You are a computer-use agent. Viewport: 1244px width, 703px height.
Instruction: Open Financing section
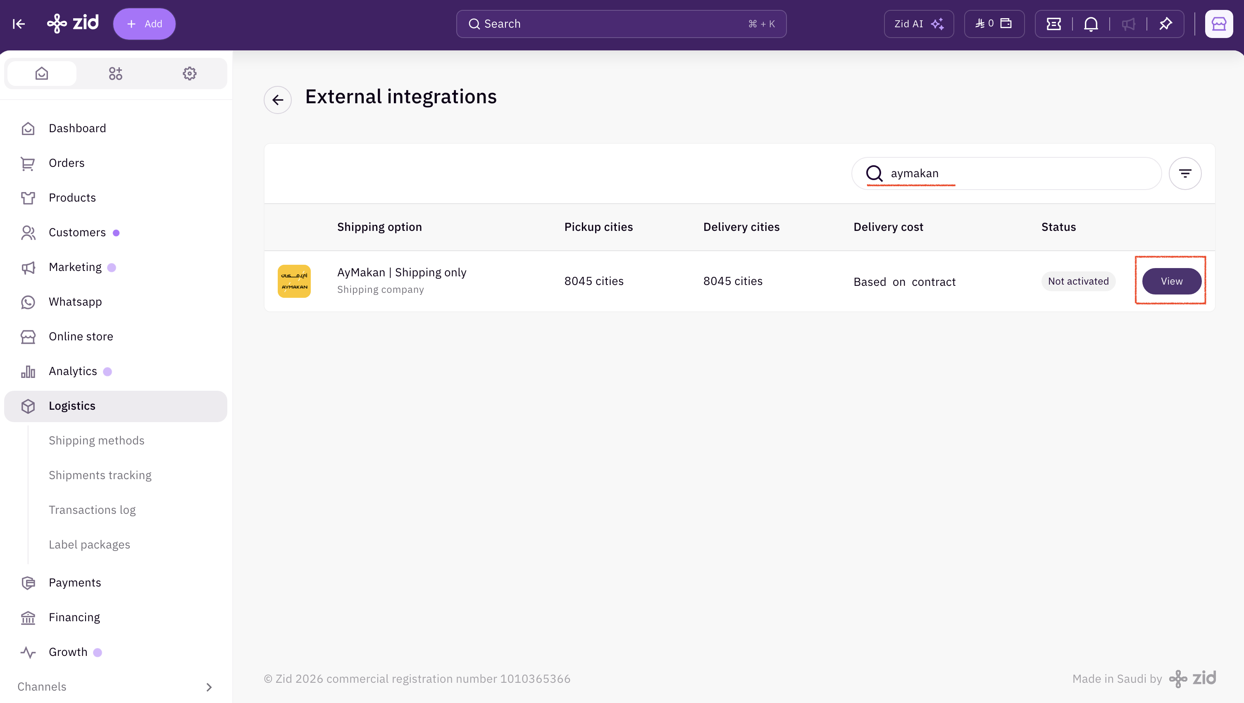point(115,617)
